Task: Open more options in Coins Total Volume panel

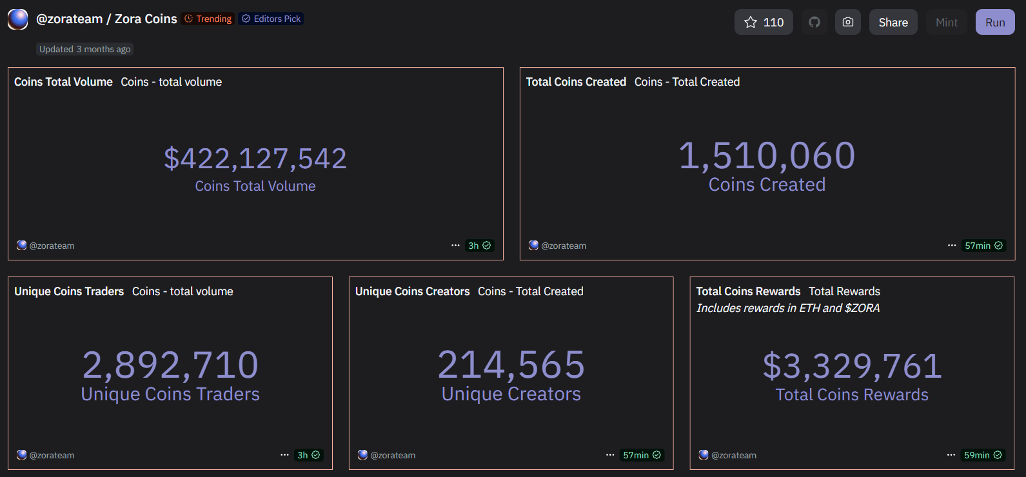Action: point(455,246)
